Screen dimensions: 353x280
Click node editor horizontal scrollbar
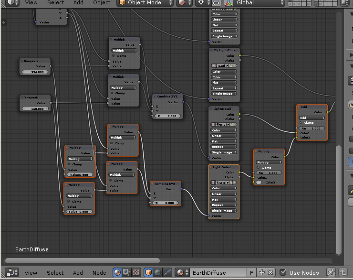coord(83,261)
